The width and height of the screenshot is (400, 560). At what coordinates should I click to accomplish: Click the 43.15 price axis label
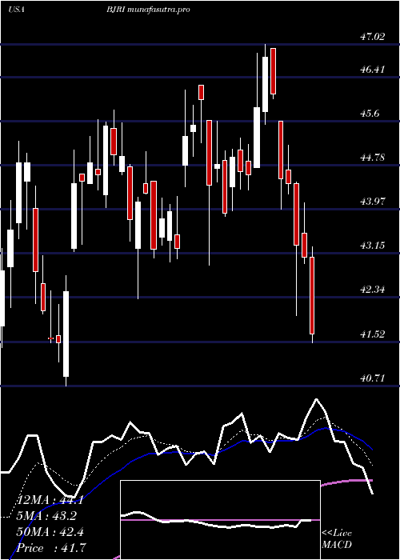point(372,246)
